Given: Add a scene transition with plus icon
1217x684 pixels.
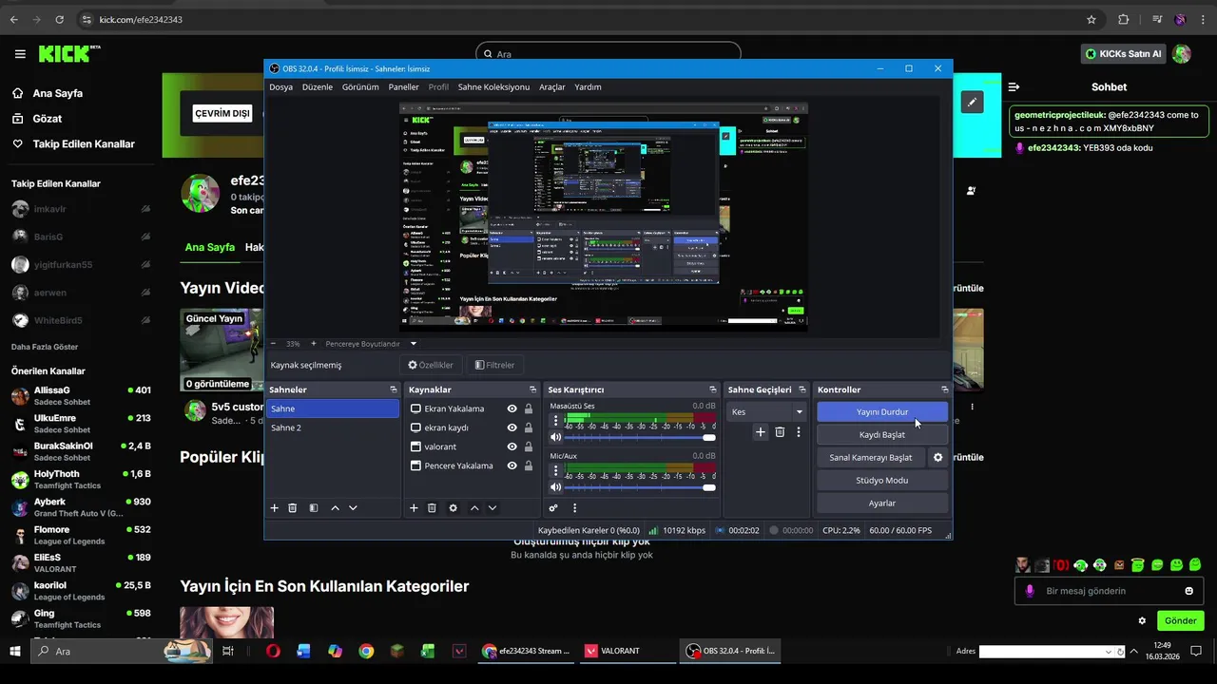Looking at the screenshot, I should point(761,432).
